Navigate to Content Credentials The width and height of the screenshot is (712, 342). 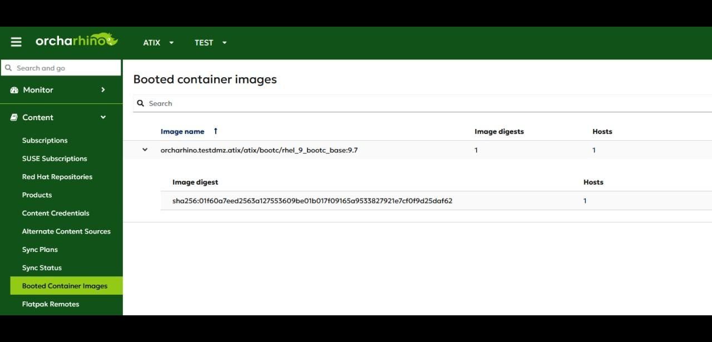click(x=56, y=213)
